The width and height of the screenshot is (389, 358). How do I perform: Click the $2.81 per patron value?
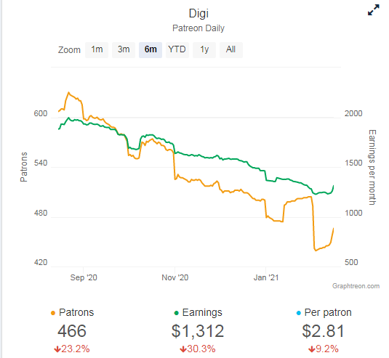coord(324,331)
